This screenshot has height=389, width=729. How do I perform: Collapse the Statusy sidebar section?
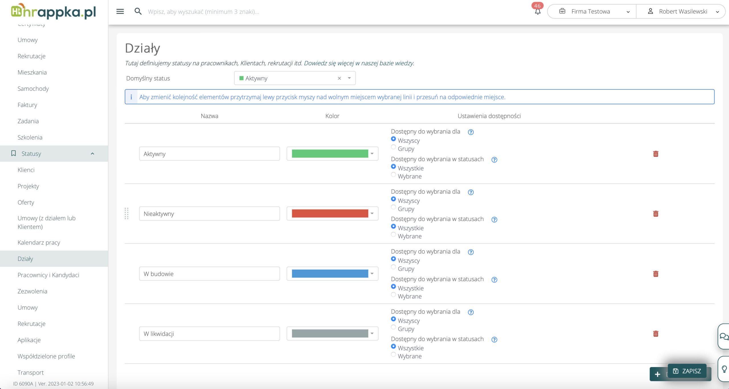92,154
